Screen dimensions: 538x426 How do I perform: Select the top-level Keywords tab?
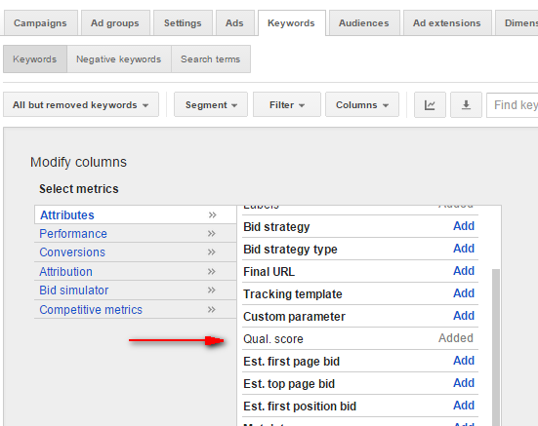click(x=291, y=23)
